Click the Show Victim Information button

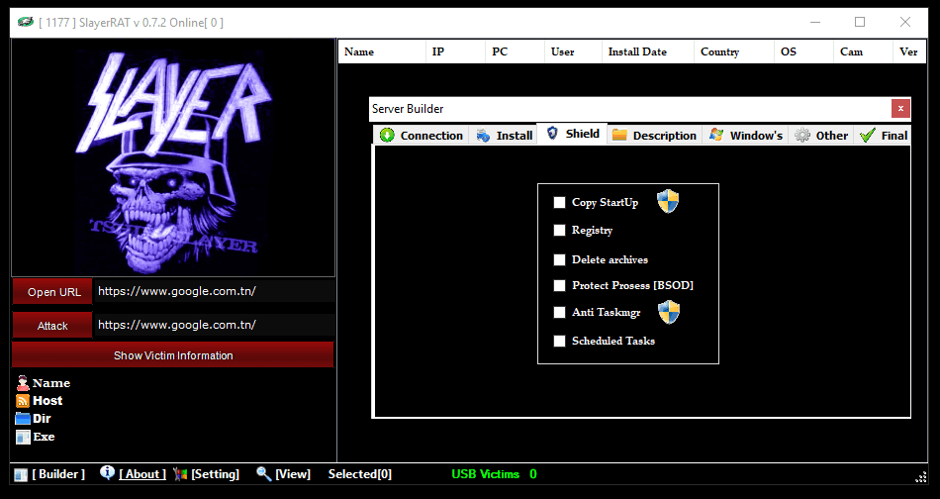tap(173, 355)
